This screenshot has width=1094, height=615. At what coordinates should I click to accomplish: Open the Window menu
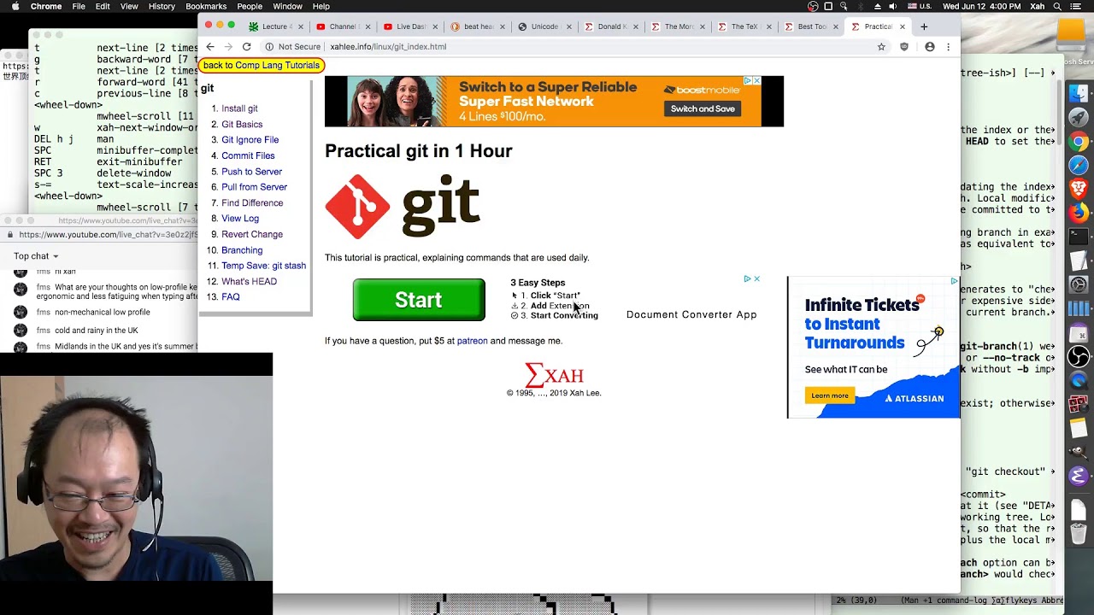[x=287, y=6]
